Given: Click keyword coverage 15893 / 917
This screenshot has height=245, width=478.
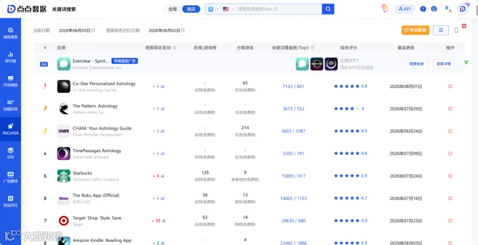Looking at the screenshot, I should pyautogui.click(x=293, y=176).
